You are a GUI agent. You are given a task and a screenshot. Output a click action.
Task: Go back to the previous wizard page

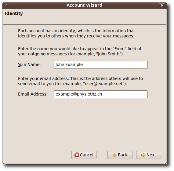[120, 155]
